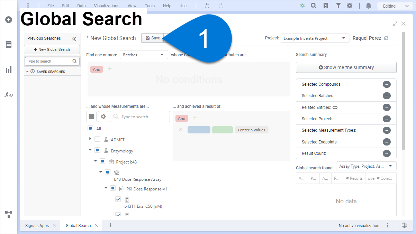Switch to the Signals Apps tab
The width and height of the screenshot is (416, 234).
coord(37,225)
